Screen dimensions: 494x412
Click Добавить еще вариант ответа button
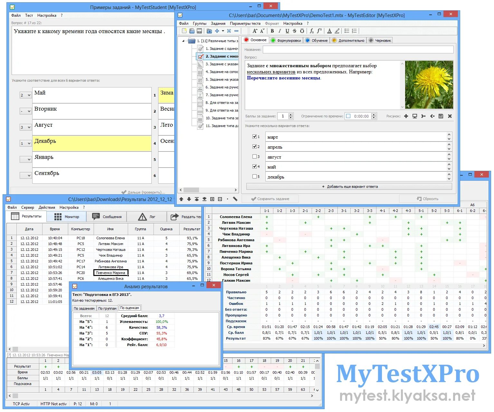pyautogui.click(x=349, y=187)
